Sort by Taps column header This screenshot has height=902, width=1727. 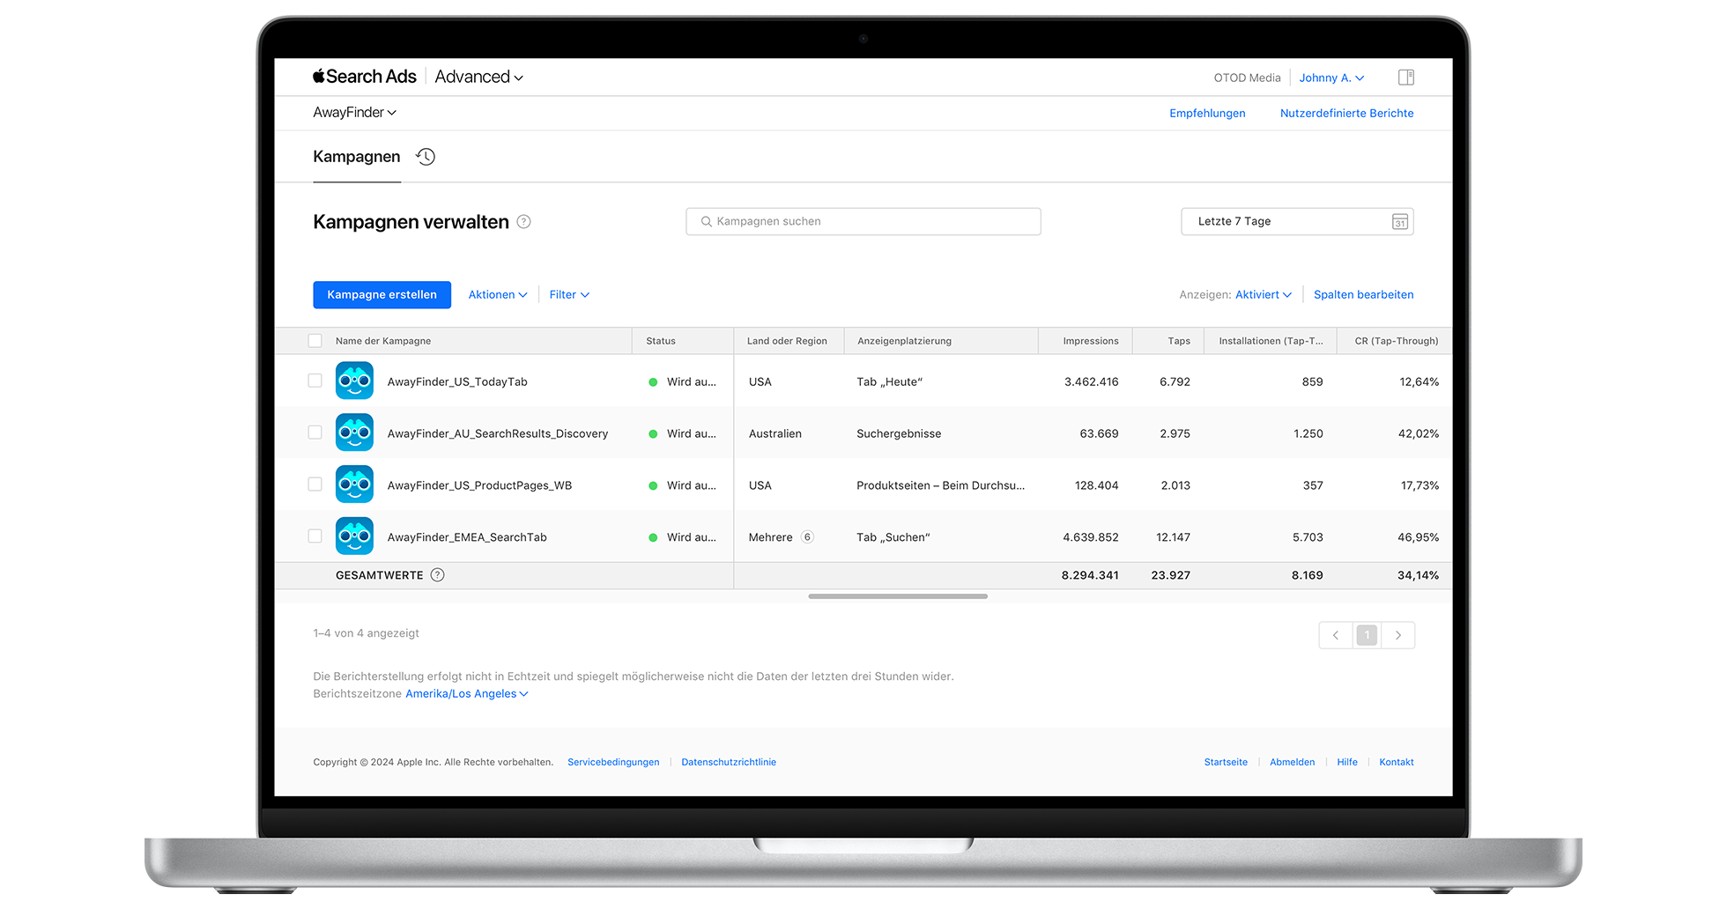click(x=1179, y=341)
